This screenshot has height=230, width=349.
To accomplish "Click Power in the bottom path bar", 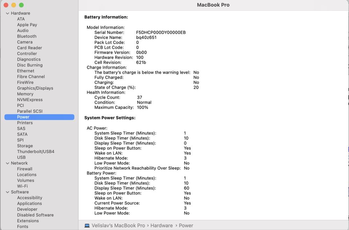I will tap(186, 225).
